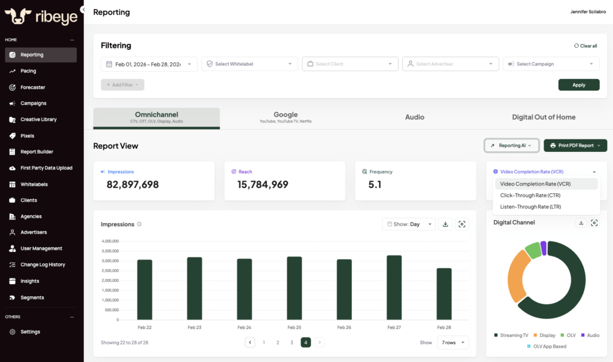Choose Listen-Through Rate (LTR) option
Viewport: 613px width, 362px height.
pos(546,207)
